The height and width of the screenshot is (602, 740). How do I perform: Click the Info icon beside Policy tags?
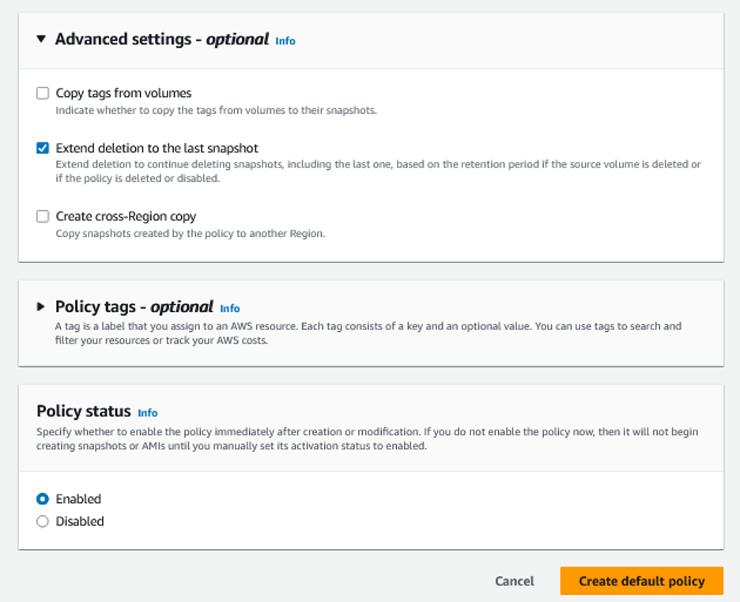click(230, 309)
